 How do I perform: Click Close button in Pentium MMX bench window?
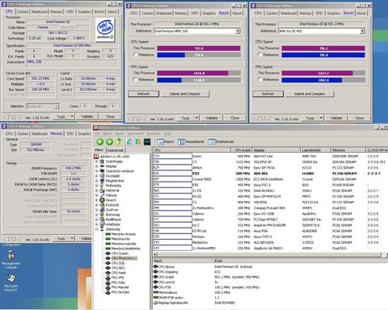click(x=235, y=118)
